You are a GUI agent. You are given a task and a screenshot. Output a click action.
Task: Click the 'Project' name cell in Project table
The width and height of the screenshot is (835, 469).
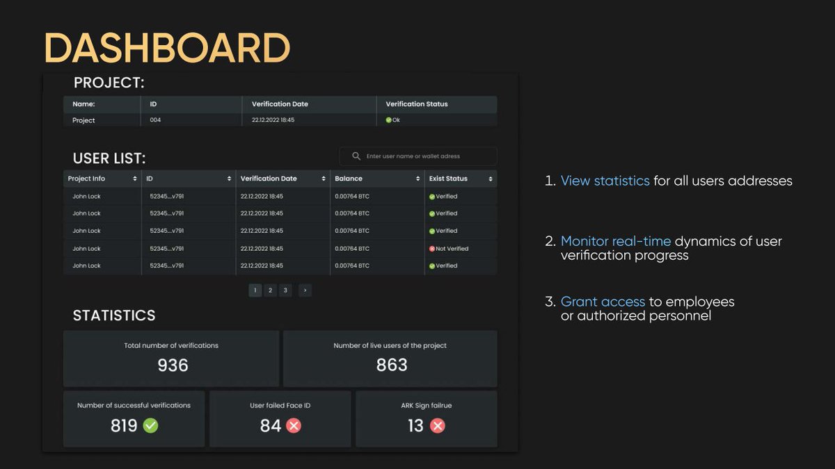pyautogui.click(x=83, y=120)
